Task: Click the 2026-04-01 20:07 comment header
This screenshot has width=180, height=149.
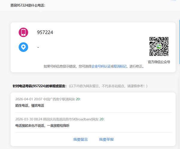Action: pyautogui.click(x=48, y=99)
